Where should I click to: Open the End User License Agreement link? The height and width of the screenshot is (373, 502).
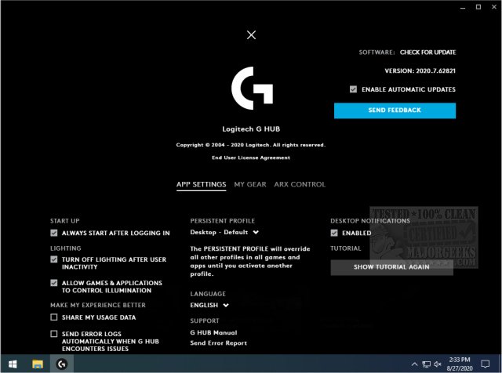(x=251, y=158)
